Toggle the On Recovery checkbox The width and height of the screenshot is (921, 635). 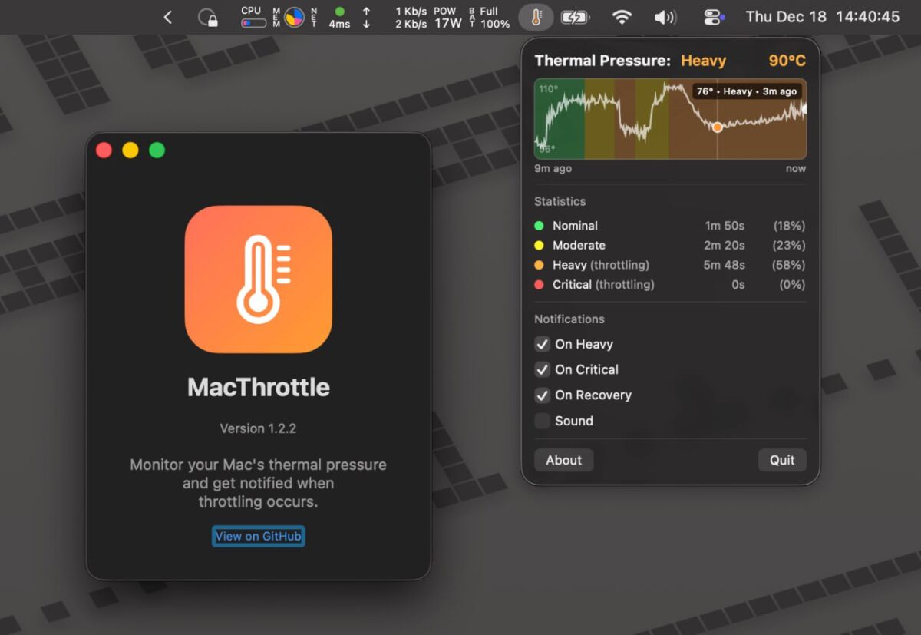click(x=543, y=395)
